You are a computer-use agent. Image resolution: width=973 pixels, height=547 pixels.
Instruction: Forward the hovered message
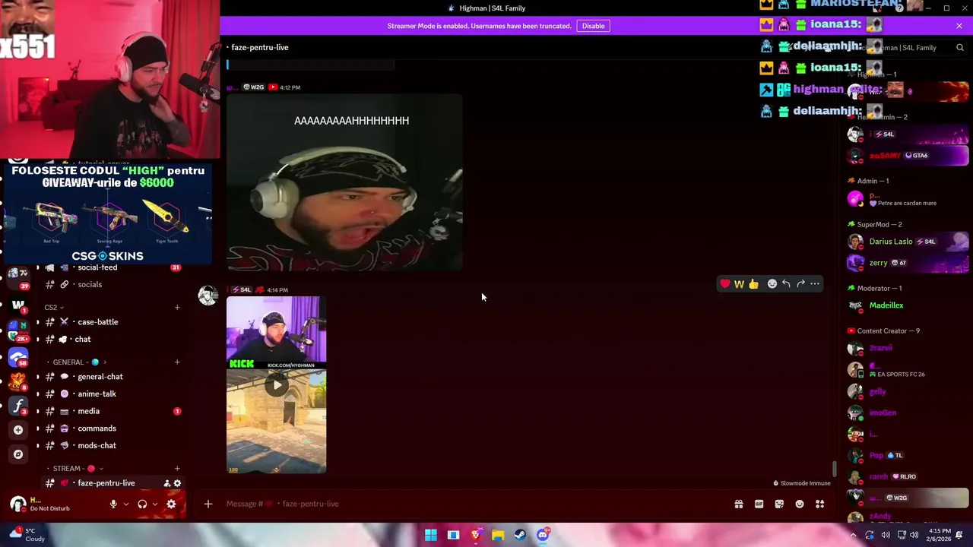tap(800, 284)
